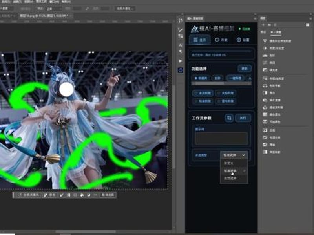The height and width of the screenshot is (235, 314).
Task: Add a Color Lookup adjustment (grid icon)
Action: click(x=271, y=114)
